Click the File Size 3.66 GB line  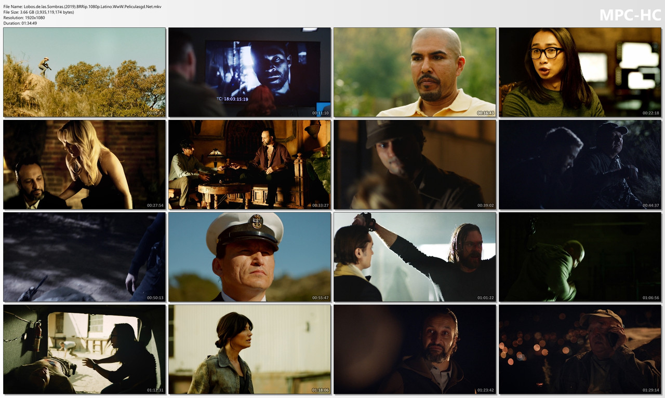38,12
